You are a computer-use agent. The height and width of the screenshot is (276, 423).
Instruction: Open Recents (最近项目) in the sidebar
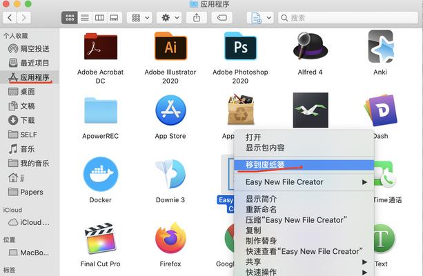coord(29,63)
